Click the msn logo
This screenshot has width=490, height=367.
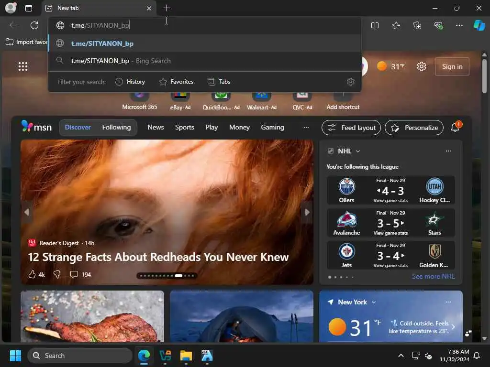point(36,127)
